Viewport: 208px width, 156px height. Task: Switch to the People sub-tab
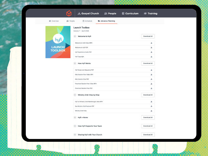[70, 21]
